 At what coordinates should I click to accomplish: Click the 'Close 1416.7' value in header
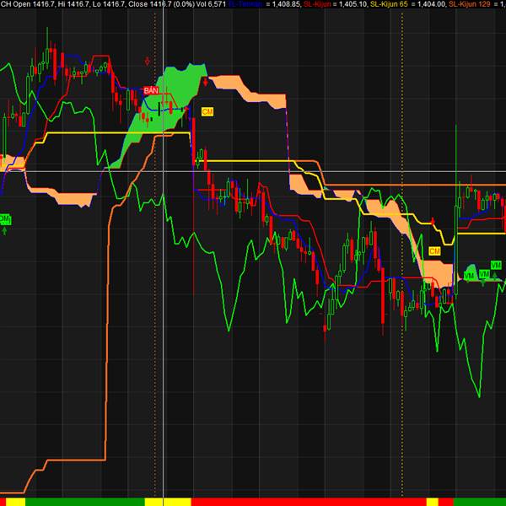click(x=150, y=4)
